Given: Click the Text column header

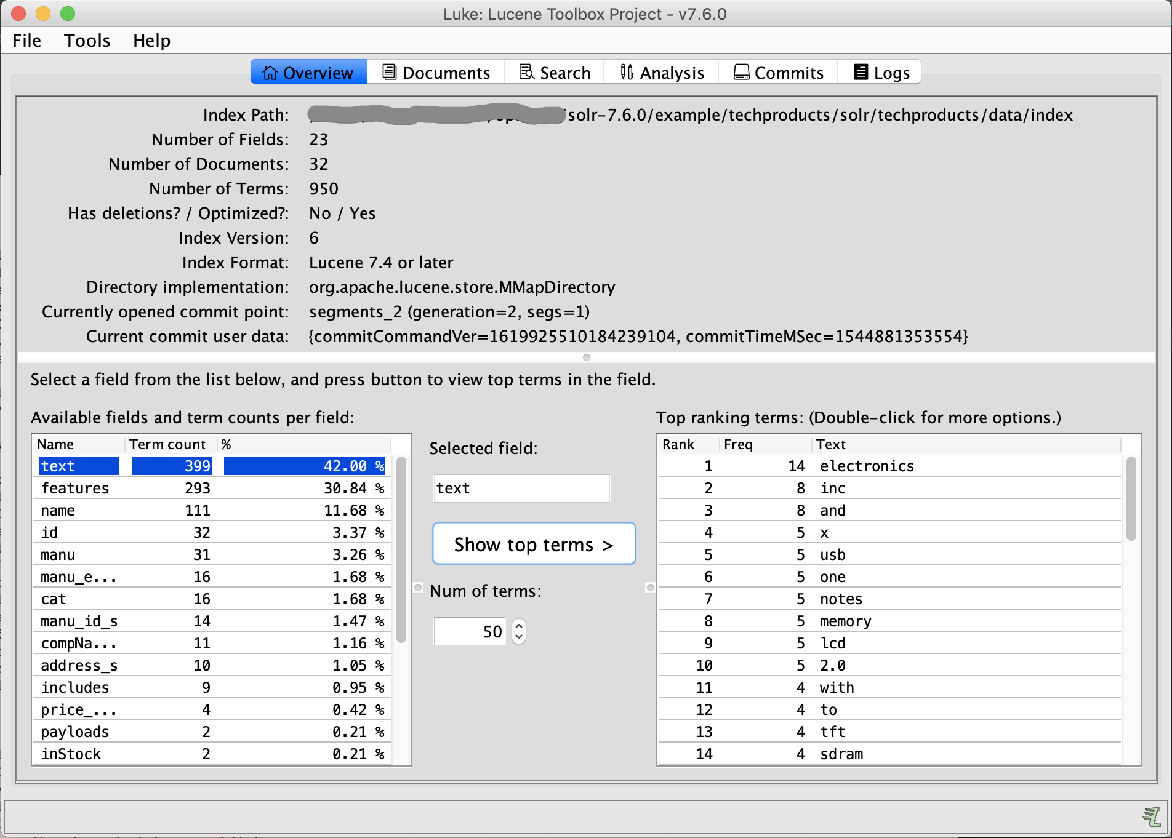Looking at the screenshot, I should 966,444.
